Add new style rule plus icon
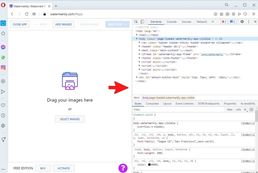The image size is (258, 173). pos(245,110)
